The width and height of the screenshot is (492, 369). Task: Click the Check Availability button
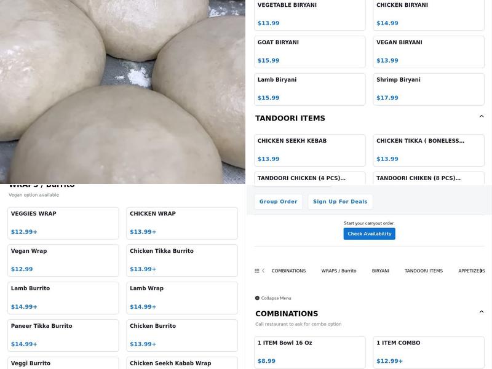point(370,234)
